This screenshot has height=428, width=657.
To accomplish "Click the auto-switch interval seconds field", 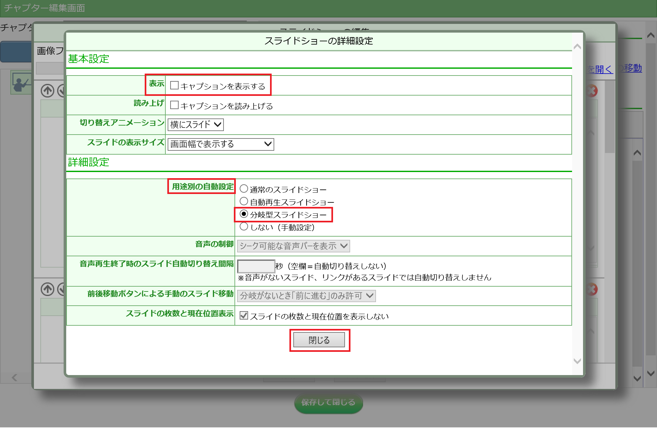I will coord(256,266).
